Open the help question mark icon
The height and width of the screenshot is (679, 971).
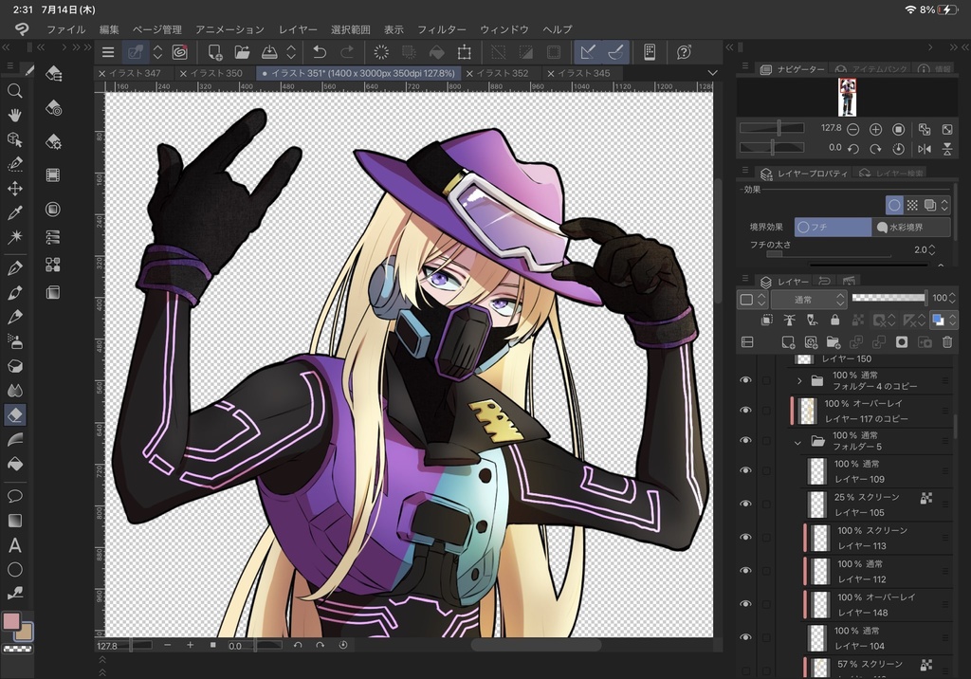[x=684, y=52]
